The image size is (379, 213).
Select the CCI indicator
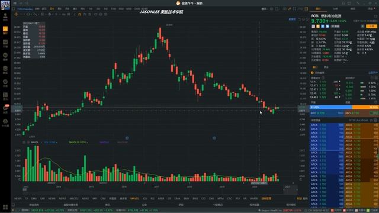click(203, 199)
